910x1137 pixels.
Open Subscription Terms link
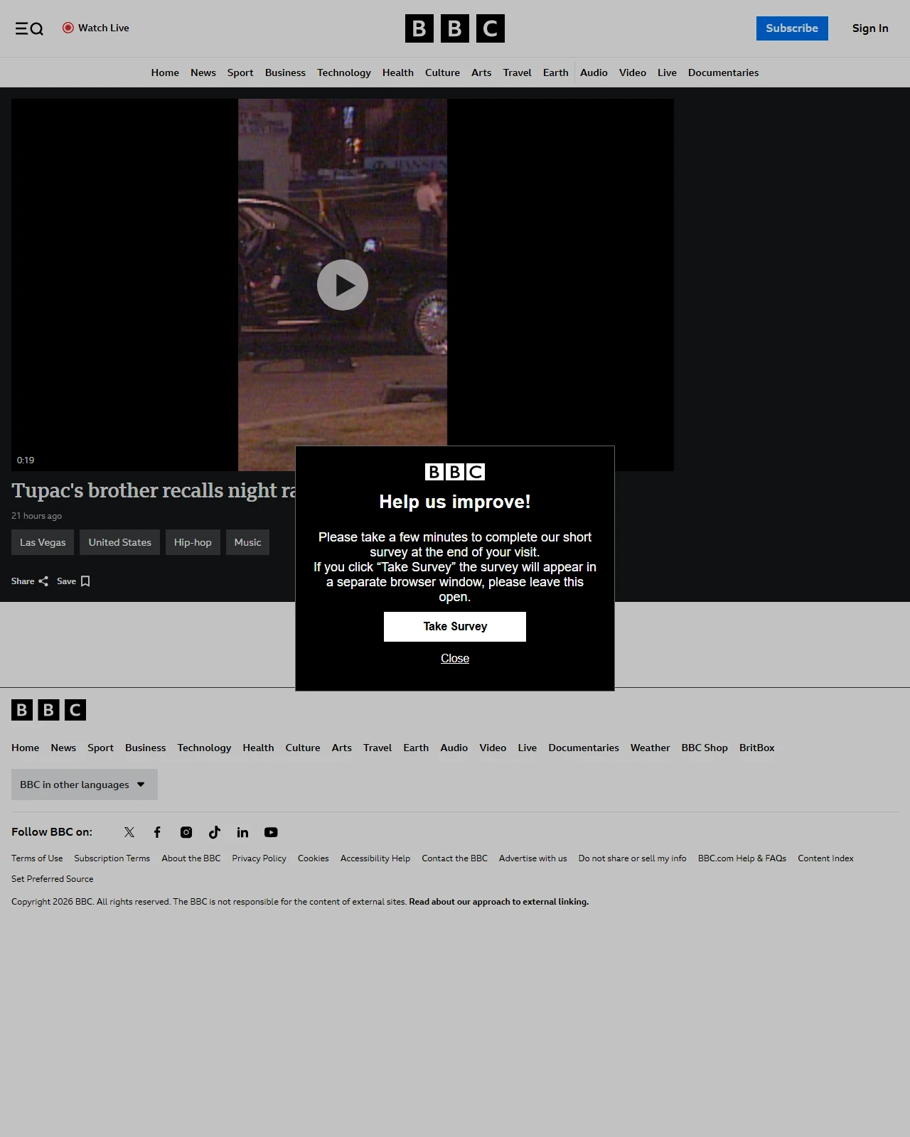112,858
